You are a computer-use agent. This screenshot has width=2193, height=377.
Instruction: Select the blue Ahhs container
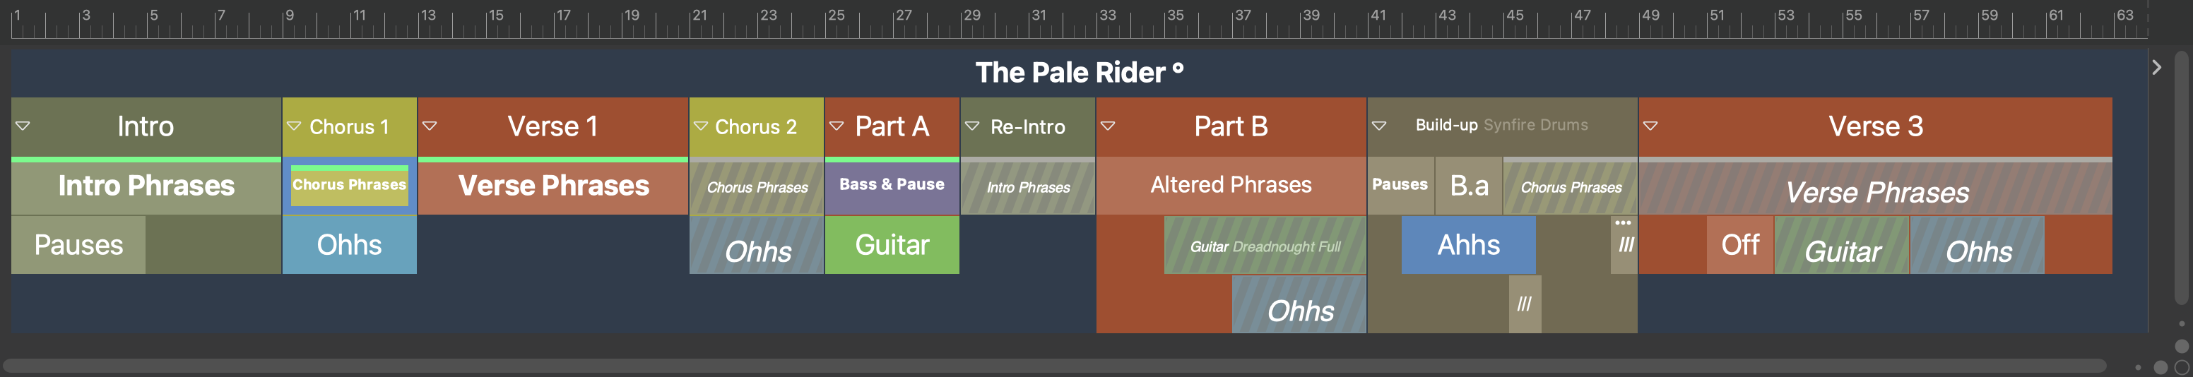click(x=1467, y=245)
